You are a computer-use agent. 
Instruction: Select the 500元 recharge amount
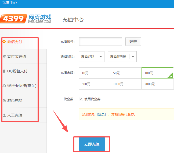click(94, 84)
